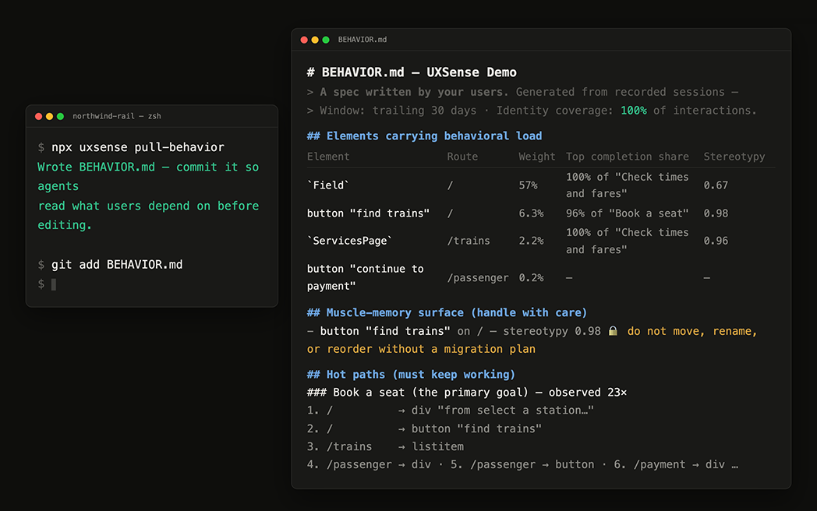Click '## Muscle-memory surface (handle with care)' heading
Image resolution: width=817 pixels, height=511 pixels.
click(447, 313)
